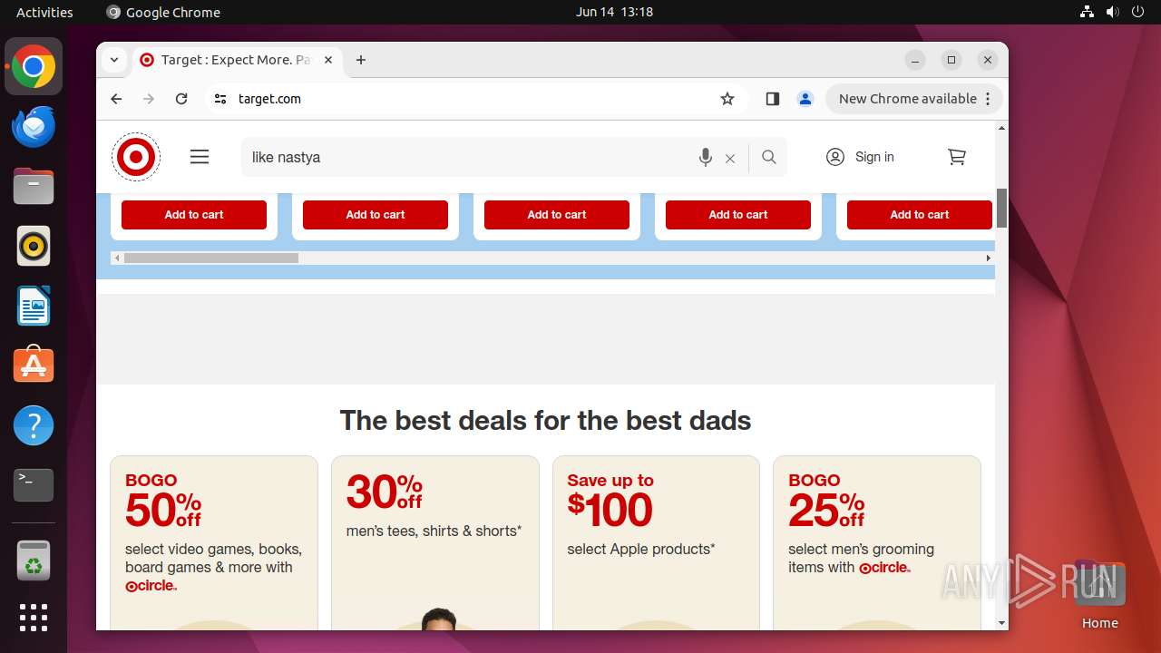Click the carousel scrollbar right arrow
This screenshot has height=653, width=1161.
pos(988,258)
